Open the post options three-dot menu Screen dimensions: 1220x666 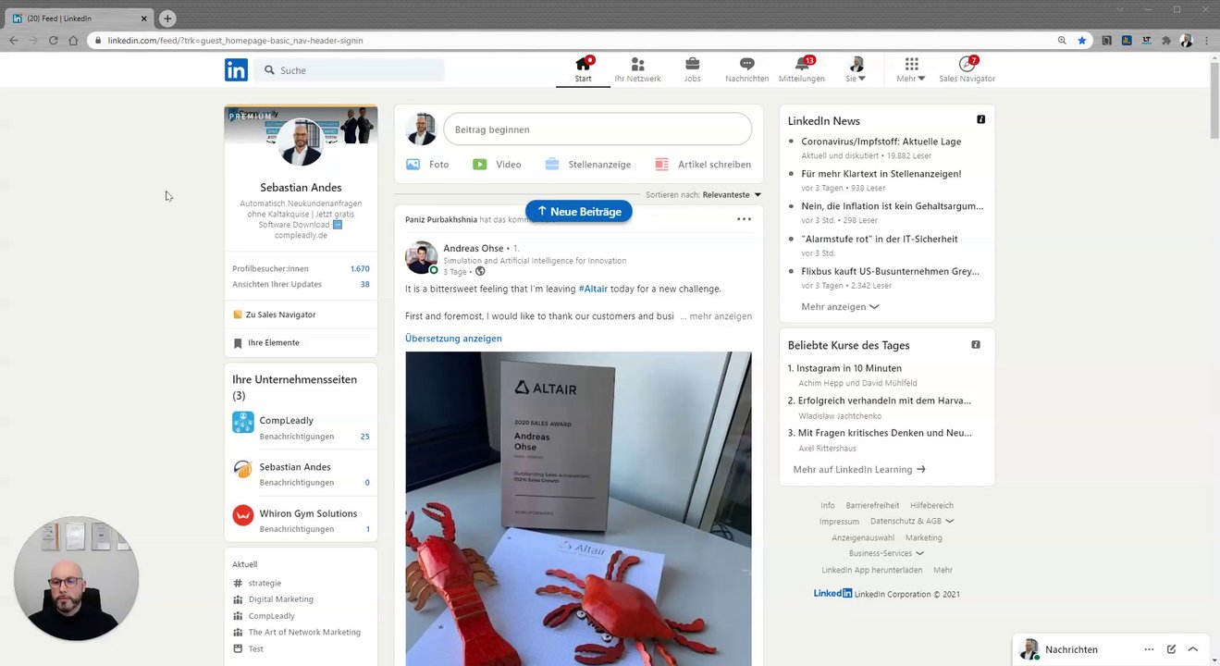[744, 219]
